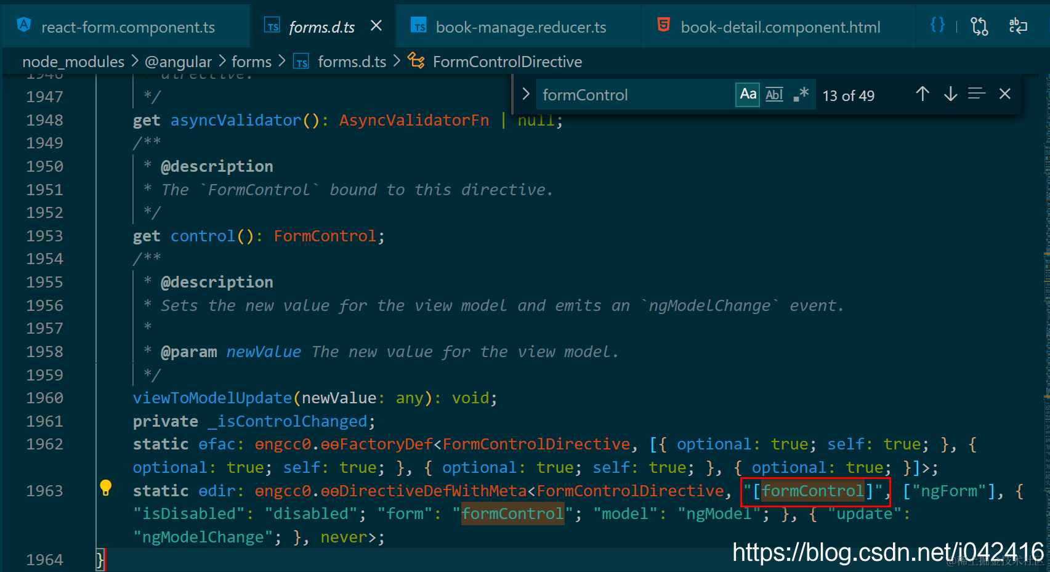Click the lightbulb quick-fix icon
The image size is (1050, 572).
point(106,488)
